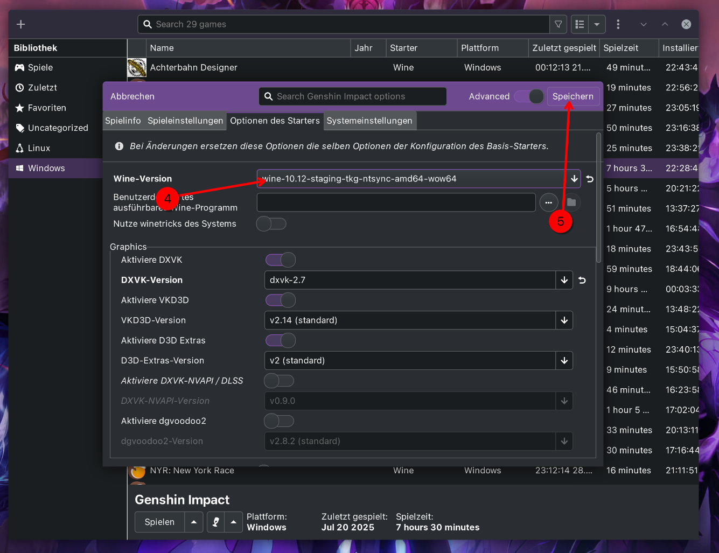Focus Search Genshin Impact options field
The height and width of the screenshot is (553, 719).
pos(353,96)
